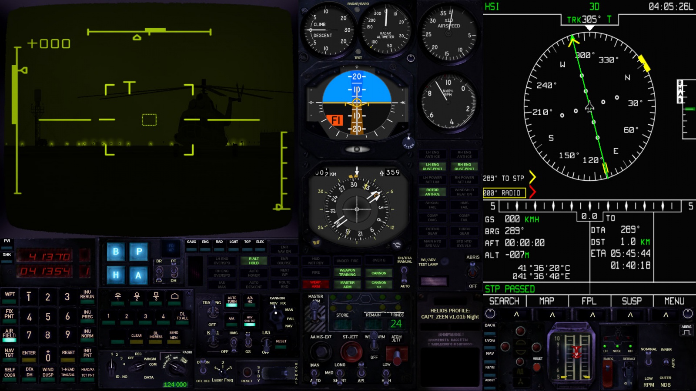Toggle the DH/DTA Manual-Auto switch
The image size is (696, 391).
[405, 274]
